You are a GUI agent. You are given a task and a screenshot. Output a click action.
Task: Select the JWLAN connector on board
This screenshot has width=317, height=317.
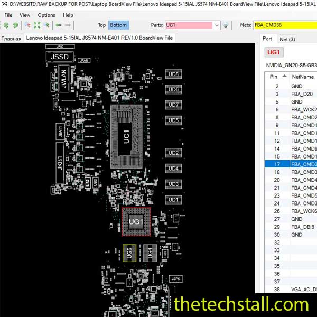[x=64, y=78]
